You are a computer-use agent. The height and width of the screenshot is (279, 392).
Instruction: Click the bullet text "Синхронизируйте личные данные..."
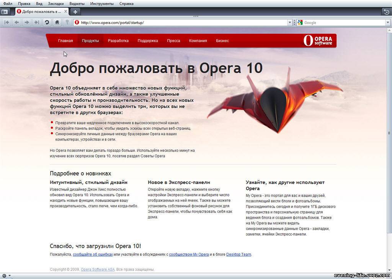[116, 136]
